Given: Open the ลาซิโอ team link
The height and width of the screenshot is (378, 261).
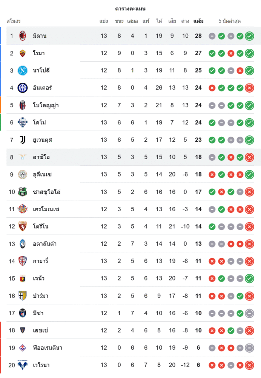Looking at the screenshot, I should (x=41, y=157).
